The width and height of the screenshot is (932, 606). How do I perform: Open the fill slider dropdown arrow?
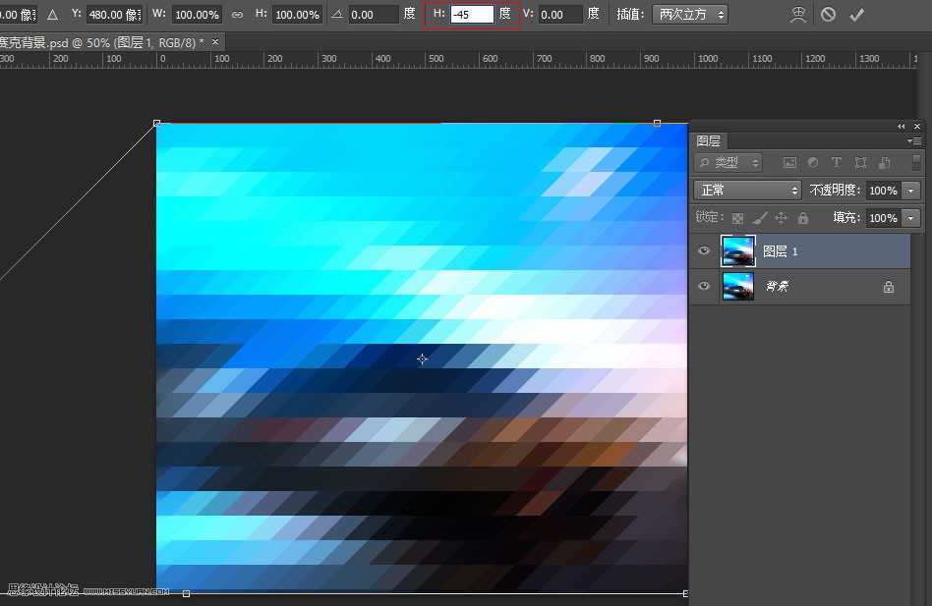[x=910, y=218]
